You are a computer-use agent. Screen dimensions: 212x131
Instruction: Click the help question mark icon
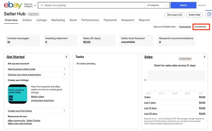pyautogui.click(x=209, y=14)
